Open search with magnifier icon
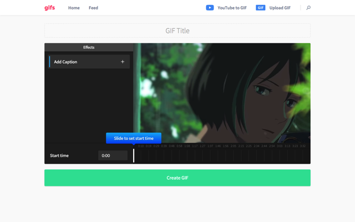Viewport: 355px width, 222px height. coord(308,8)
